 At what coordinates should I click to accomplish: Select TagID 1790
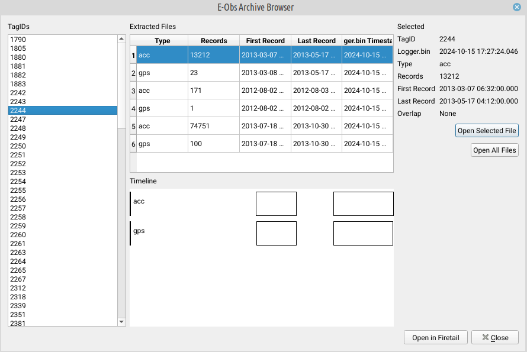63,40
